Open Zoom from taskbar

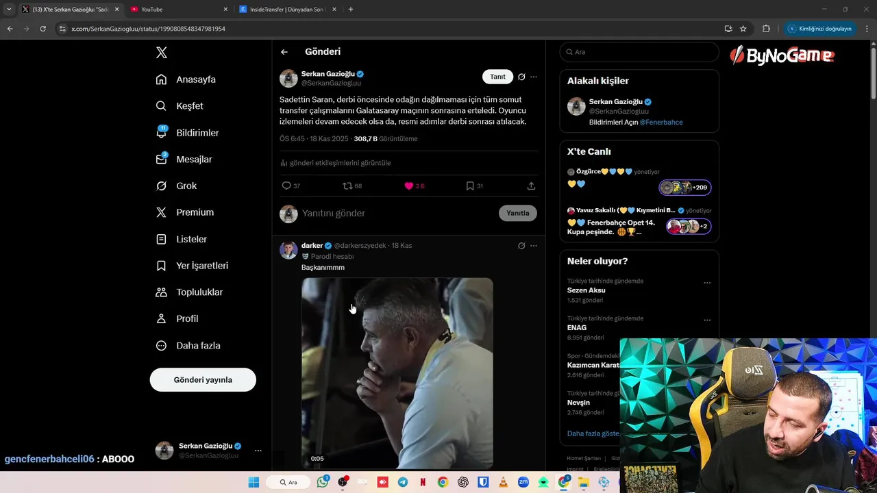point(523,482)
